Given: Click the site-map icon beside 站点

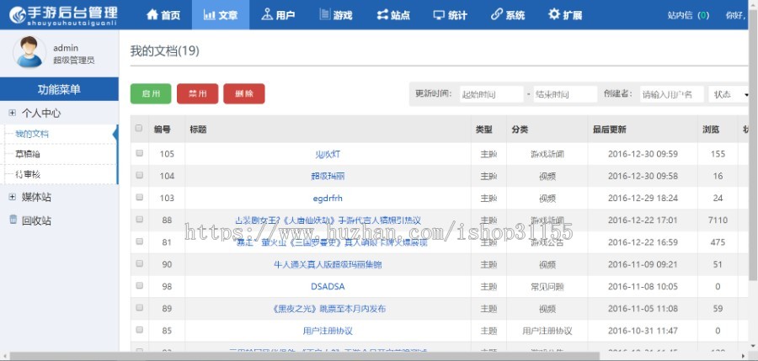Looking at the screenshot, I should tap(382, 14).
